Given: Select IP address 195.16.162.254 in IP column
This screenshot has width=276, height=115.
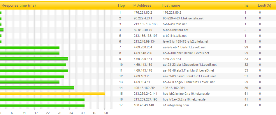Looking at the screenshot, I should (145, 88).
